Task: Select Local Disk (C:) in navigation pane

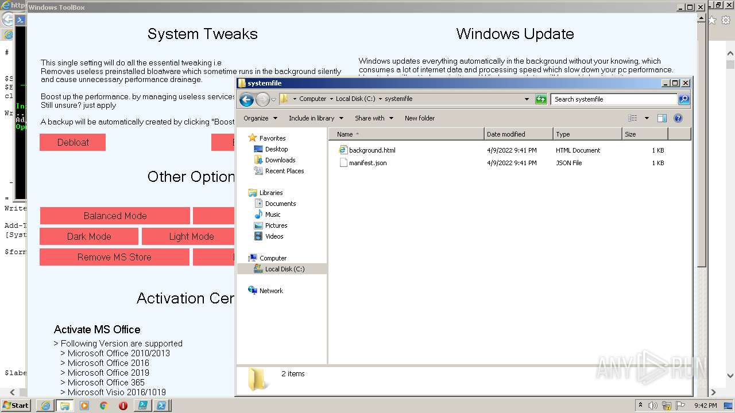Action: 285,269
